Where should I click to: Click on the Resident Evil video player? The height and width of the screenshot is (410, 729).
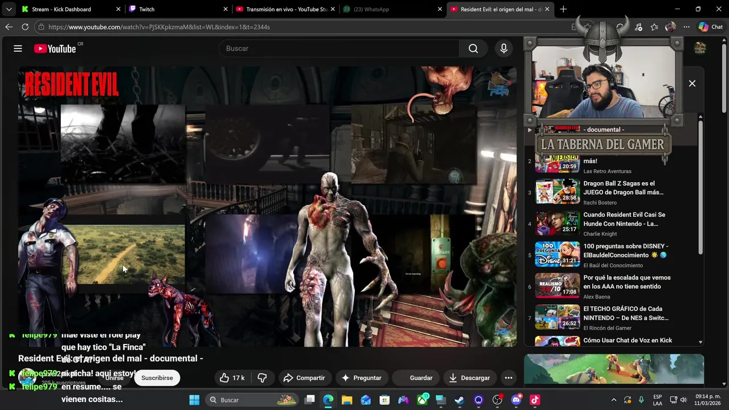tap(268, 206)
